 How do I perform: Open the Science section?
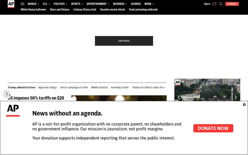pyautogui.click(x=136, y=4)
